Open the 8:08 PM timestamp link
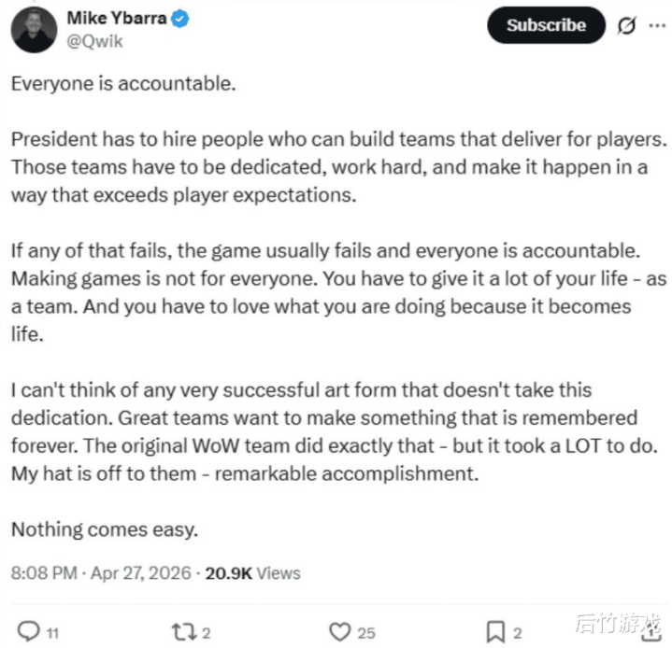The width and height of the screenshot is (672, 648). point(41,572)
